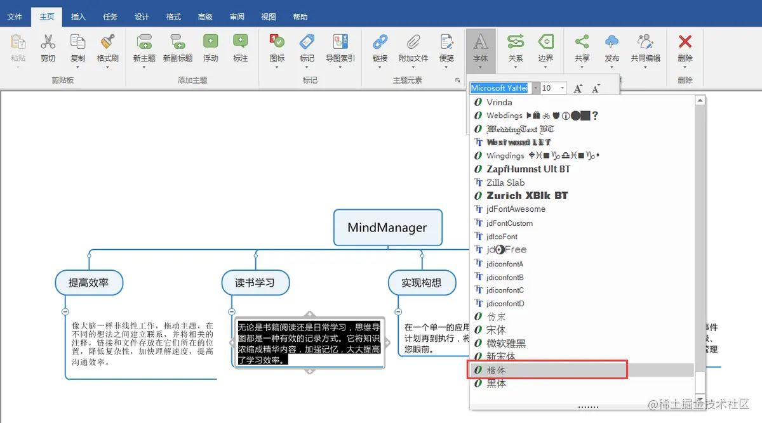This screenshot has width=762, height=423.
Task: Click the 剪切 scissors icon
Action: (48, 42)
